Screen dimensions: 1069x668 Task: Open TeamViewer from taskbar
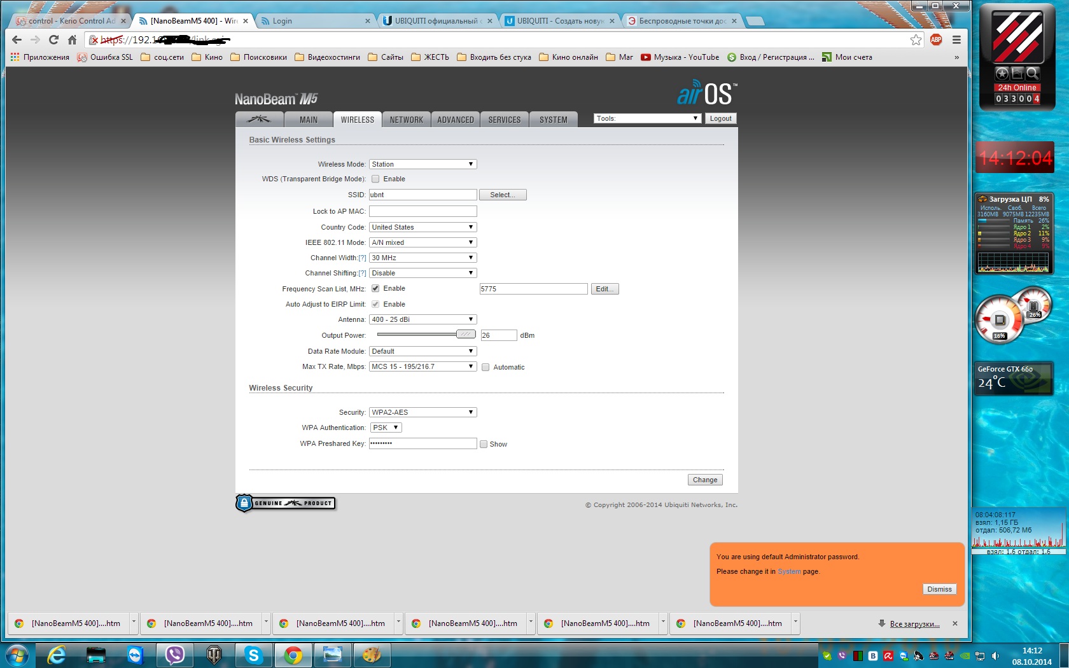(x=136, y=655)
